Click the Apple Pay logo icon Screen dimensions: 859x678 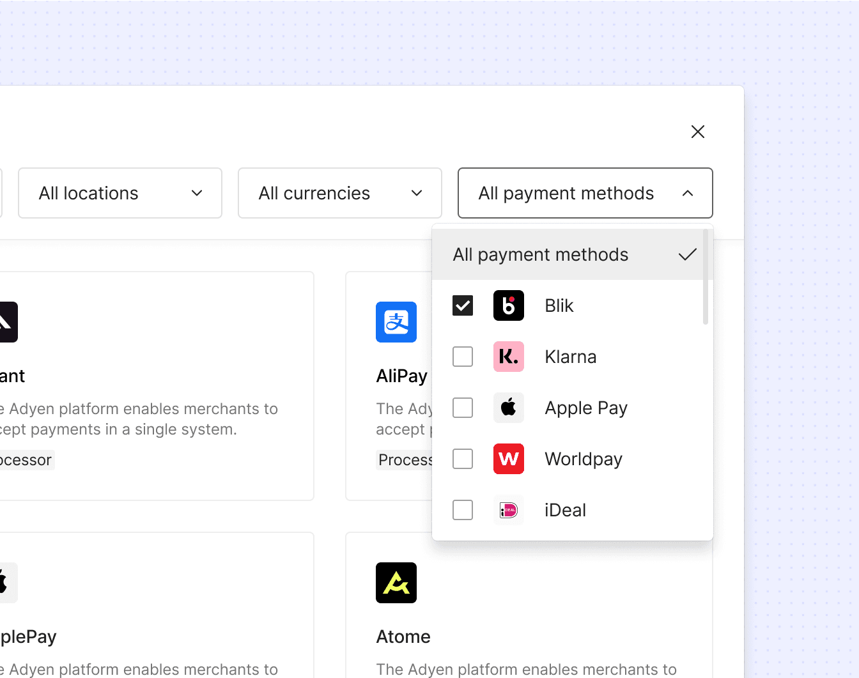tap(509, 408)
